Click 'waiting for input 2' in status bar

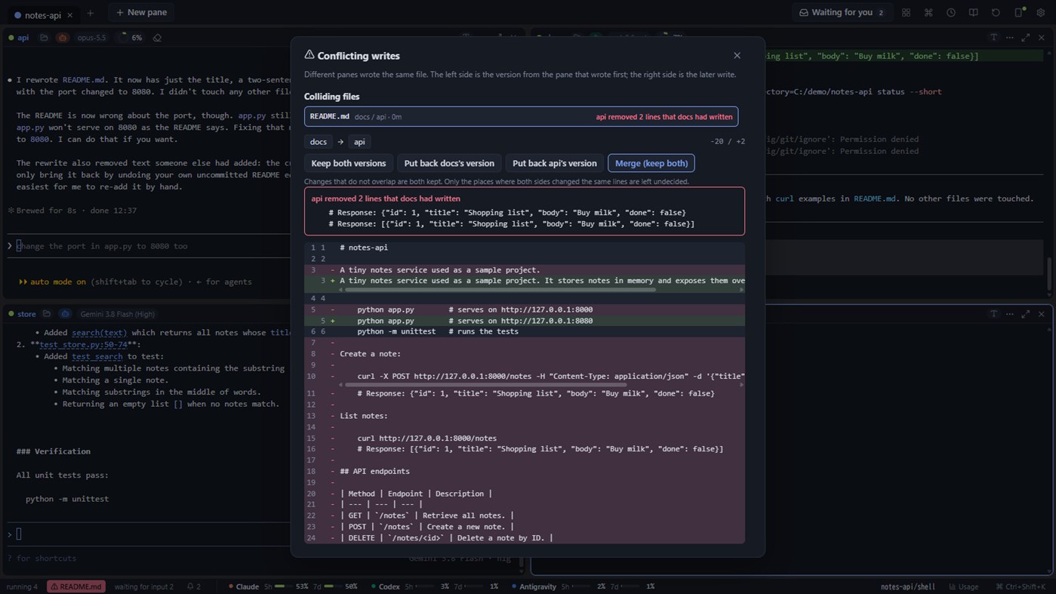pyautogui.click(x=143, y=586)
